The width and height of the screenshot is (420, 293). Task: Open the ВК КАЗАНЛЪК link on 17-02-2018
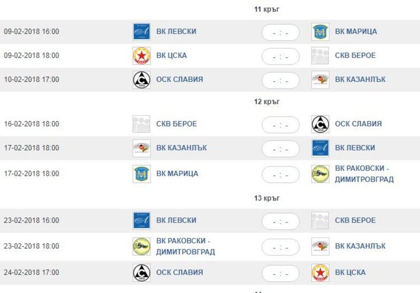(181, 148)
